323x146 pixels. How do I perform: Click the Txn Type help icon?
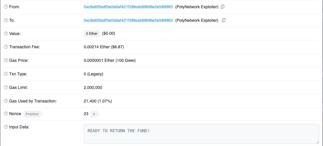tap(6, 74)
